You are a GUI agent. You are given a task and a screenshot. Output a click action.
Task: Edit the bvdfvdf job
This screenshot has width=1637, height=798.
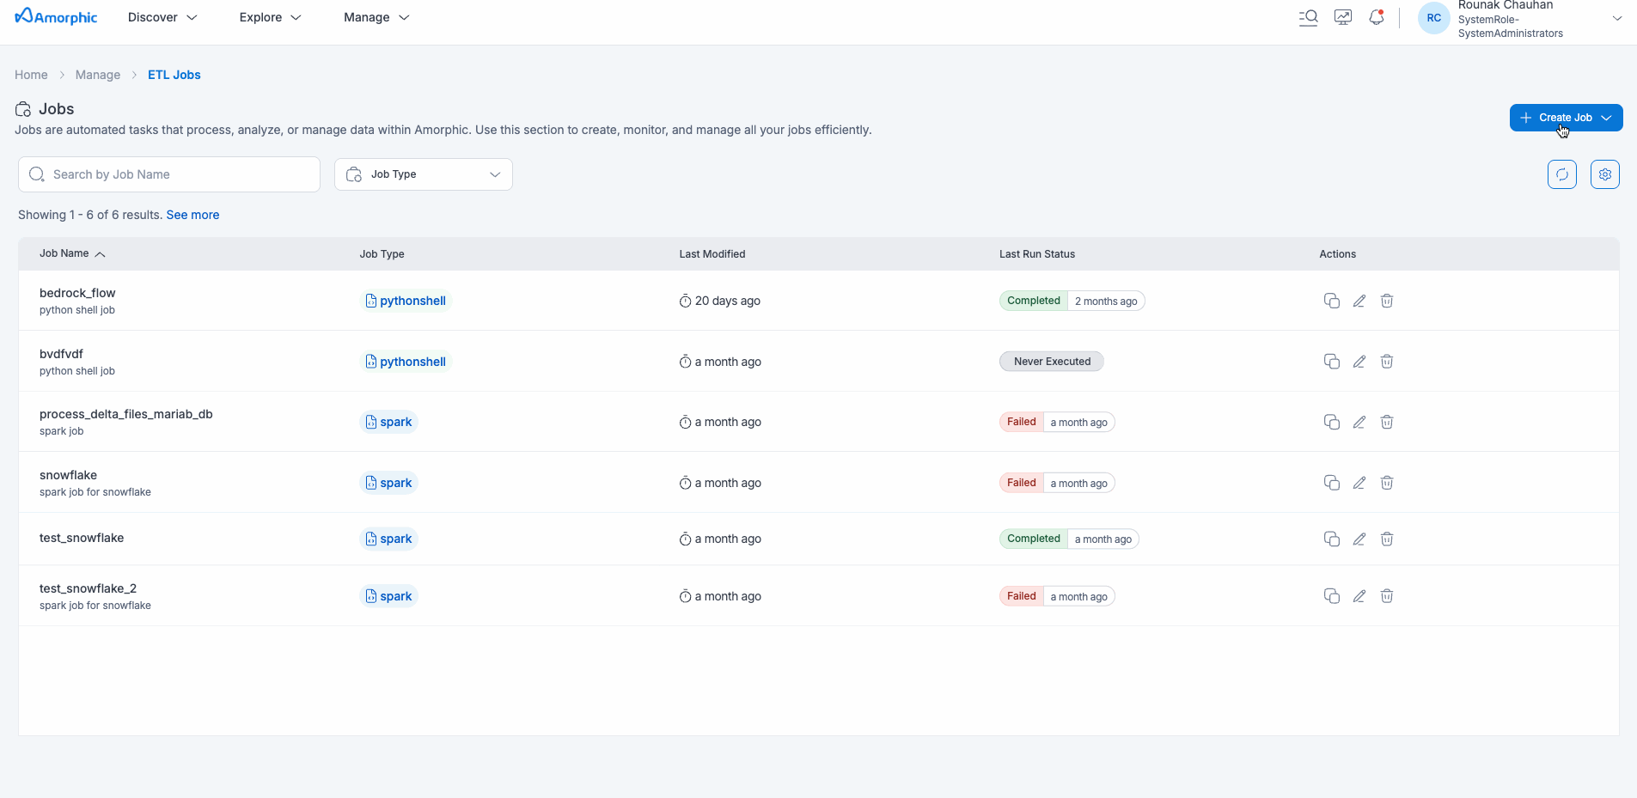coord(1359,362)
